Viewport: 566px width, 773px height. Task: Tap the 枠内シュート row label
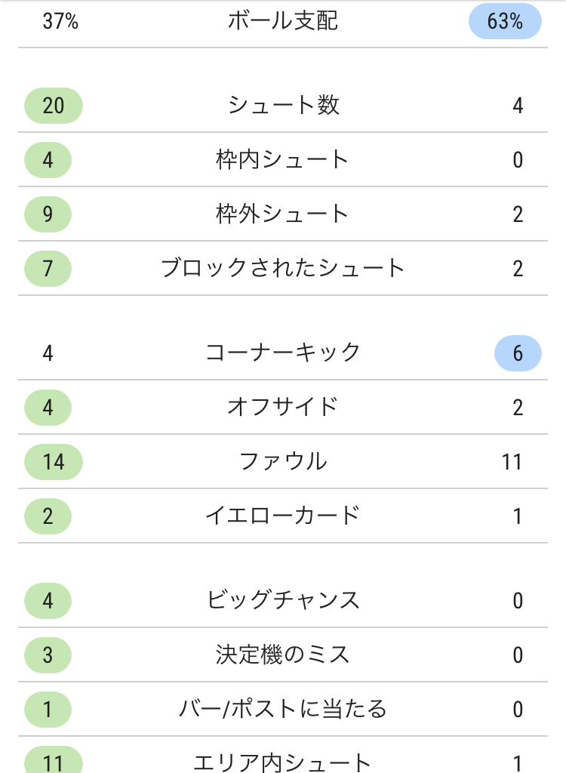282,160
